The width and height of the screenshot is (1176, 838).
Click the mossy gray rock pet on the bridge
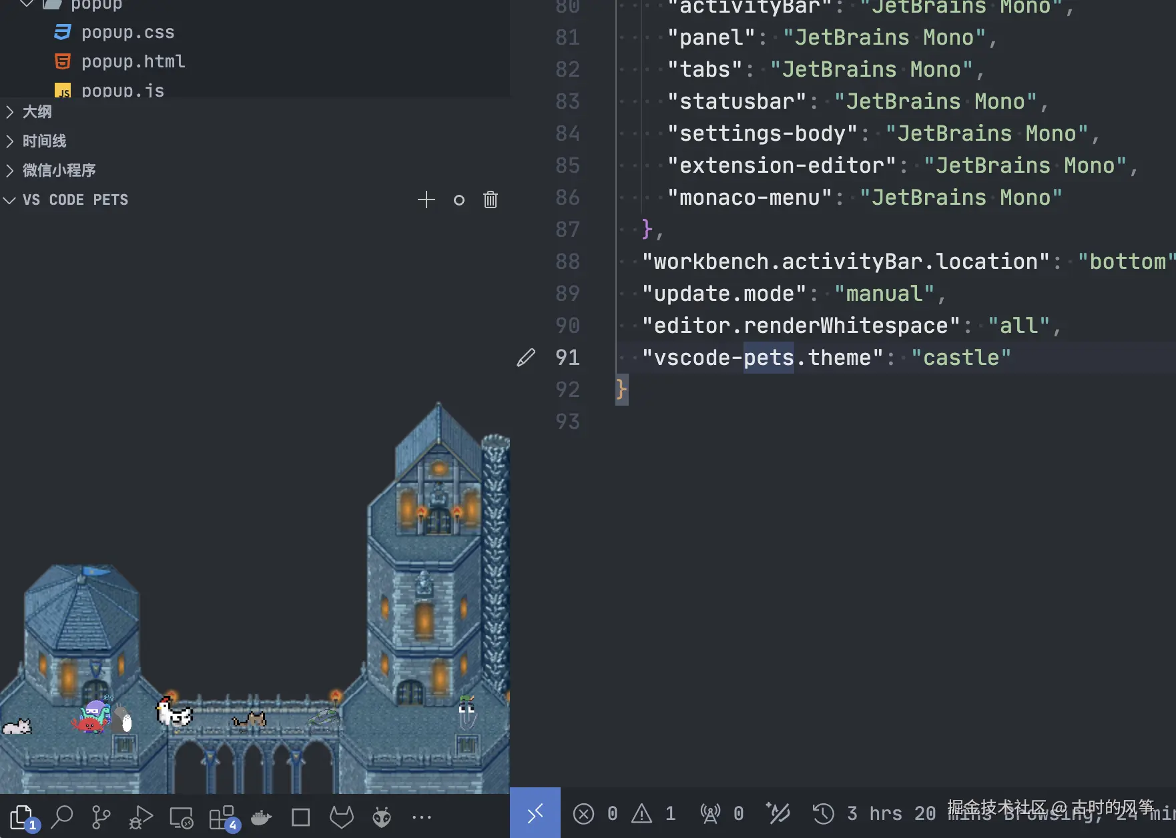pos(324,717)
